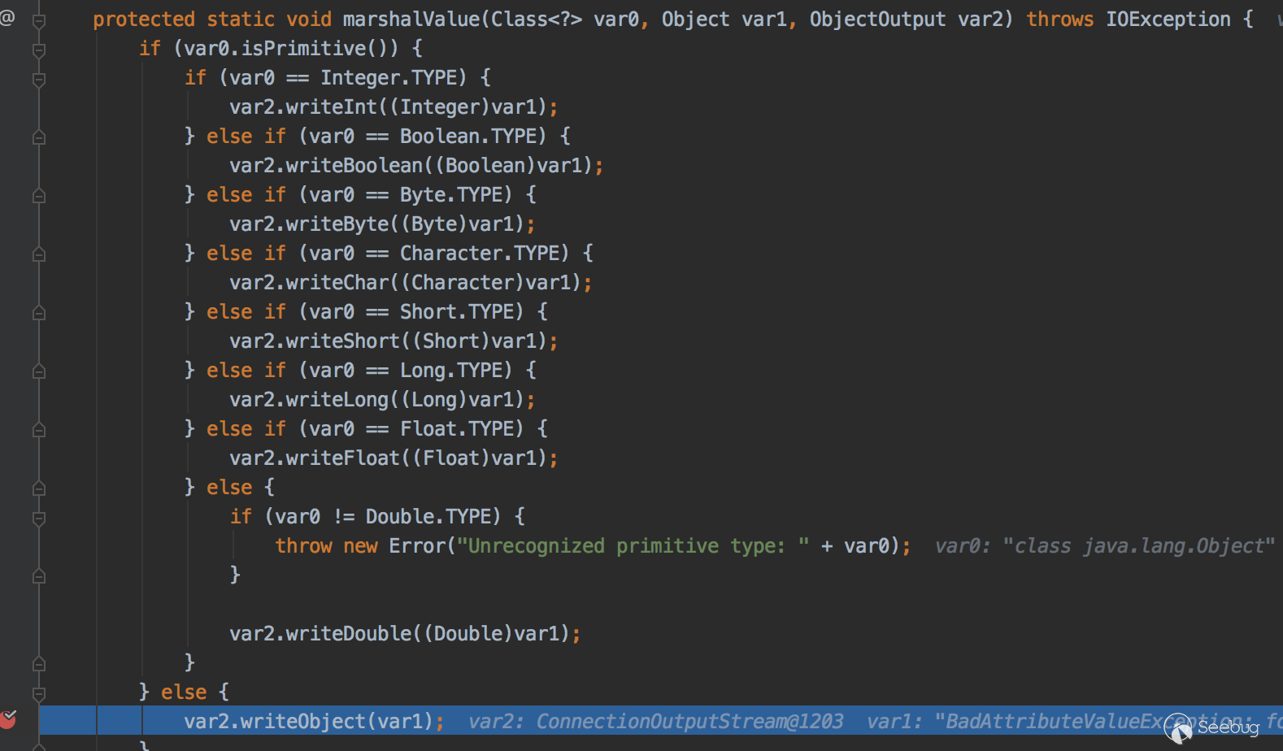Click fold marker beside the Long.TYPE line
This screenshot has width=1283, height=751.
point(38,371)
